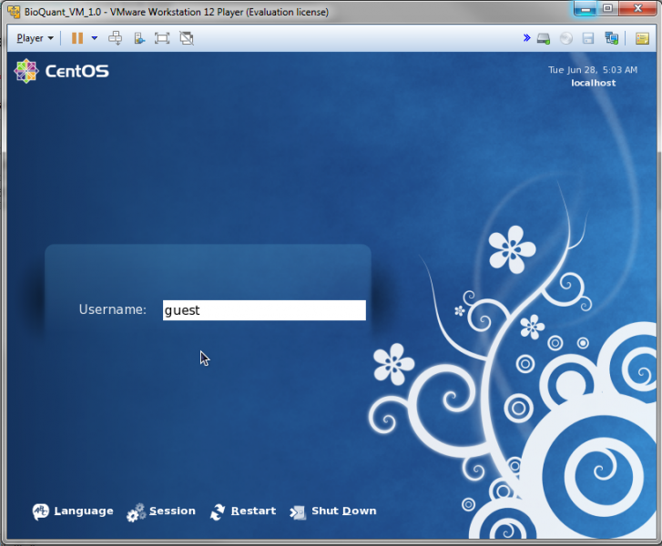Image resolution: width=662 pixels, height=546 pixels.
Task: Maximize the VMware Player window
Action: click(x=607, y=8)
